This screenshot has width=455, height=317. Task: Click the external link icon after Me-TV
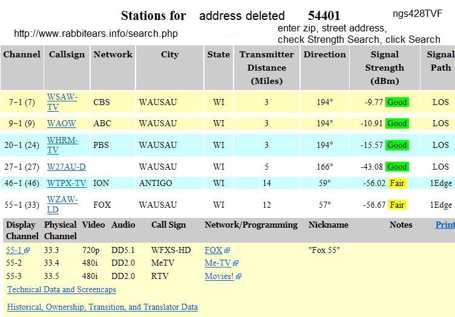[235, 263]
